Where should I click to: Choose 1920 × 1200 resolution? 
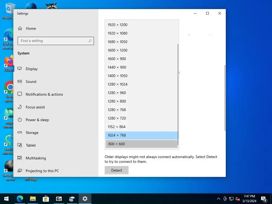(x=142, y=25)
